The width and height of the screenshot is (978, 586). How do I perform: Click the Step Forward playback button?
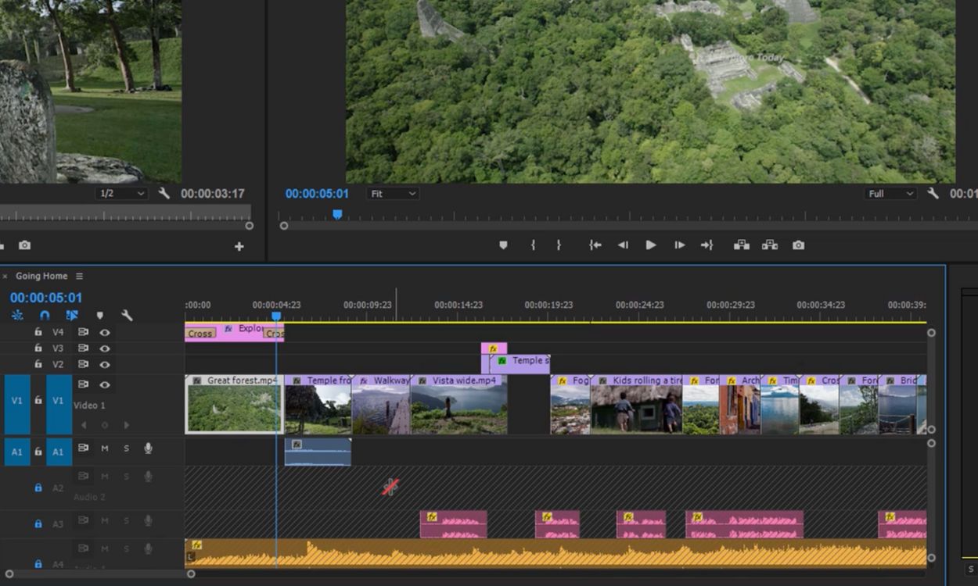[x=679, y=245]
